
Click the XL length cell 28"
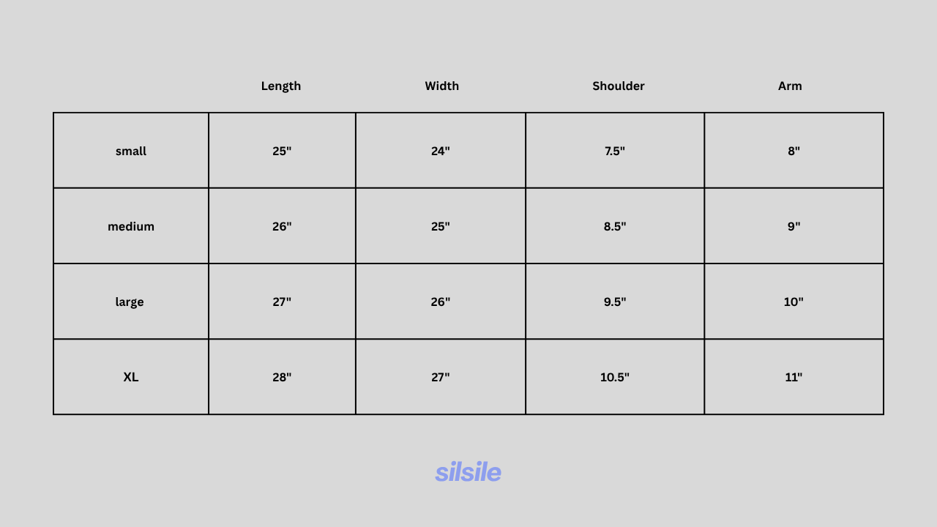click(282, 377)
